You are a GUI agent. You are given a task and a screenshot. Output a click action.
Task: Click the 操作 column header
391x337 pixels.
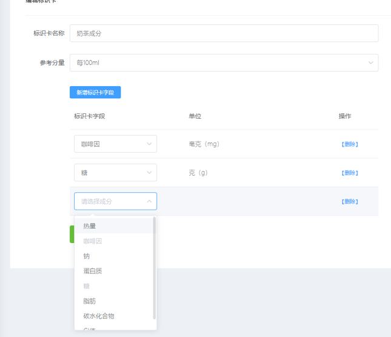pos(345,116)
